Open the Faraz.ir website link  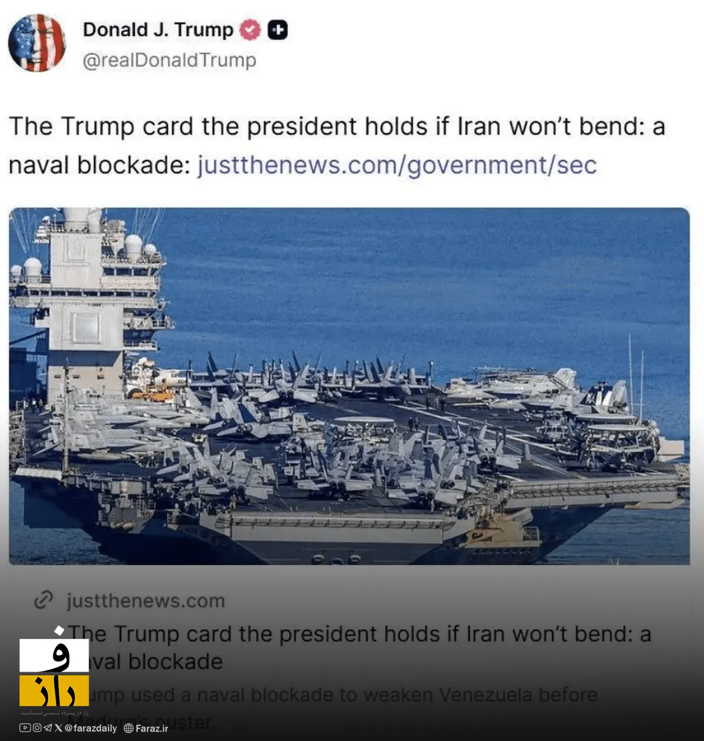click(152, 728)
